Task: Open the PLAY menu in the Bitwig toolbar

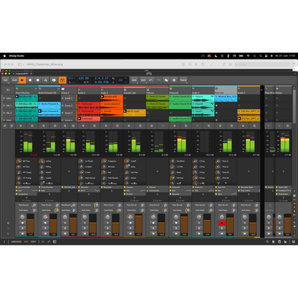Action: [x=14, y=80]
